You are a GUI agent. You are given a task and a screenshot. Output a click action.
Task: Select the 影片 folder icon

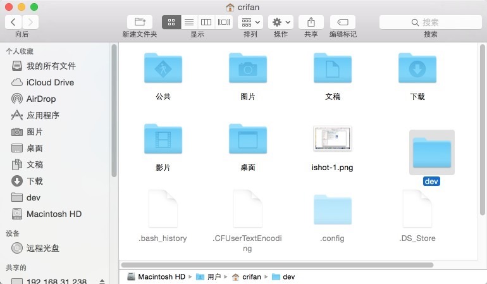tap(163, 139)
